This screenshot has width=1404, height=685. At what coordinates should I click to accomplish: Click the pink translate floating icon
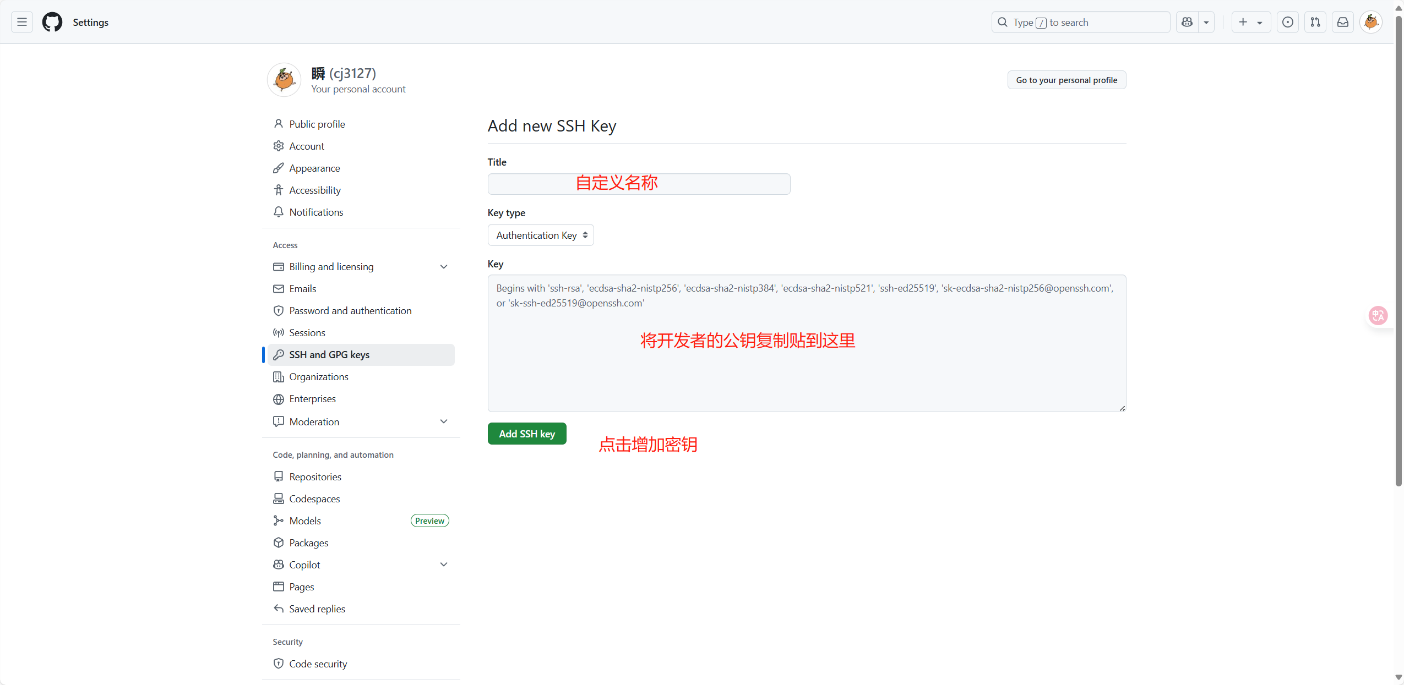click(x=1378, y=315)
